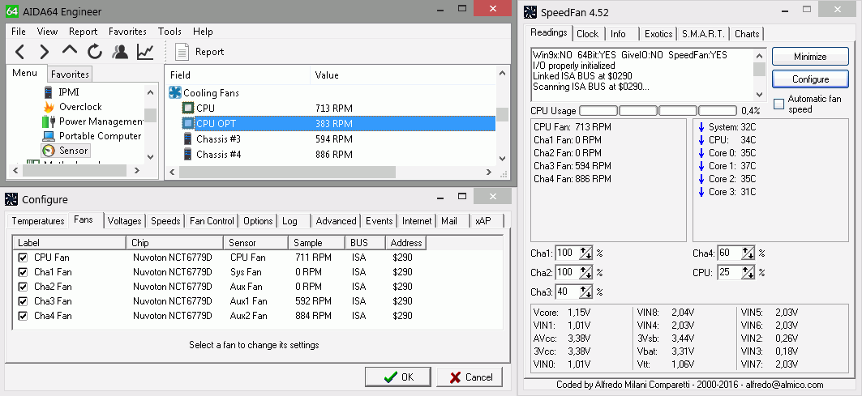Toggle Cha3 Fan checkbox

click(x=23, y=301)
